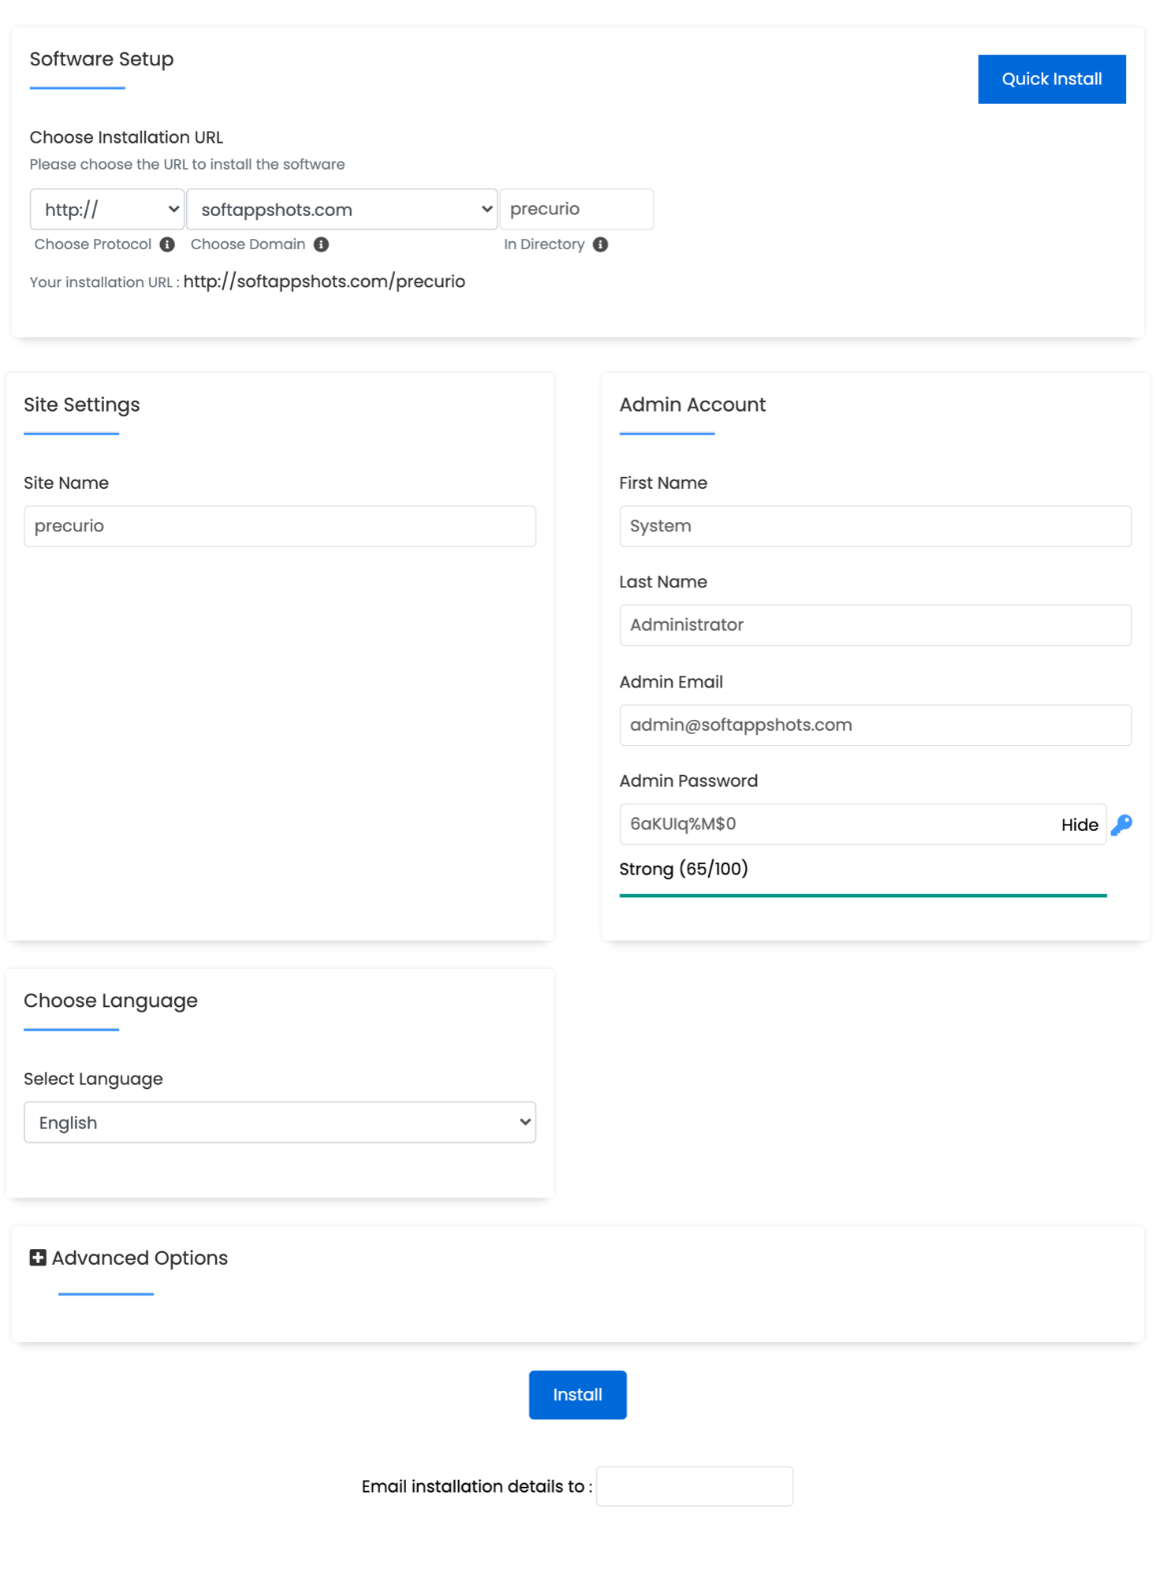Click the Choose Protocol info icon
The image size is (1156, 1577).
[167, 244]
